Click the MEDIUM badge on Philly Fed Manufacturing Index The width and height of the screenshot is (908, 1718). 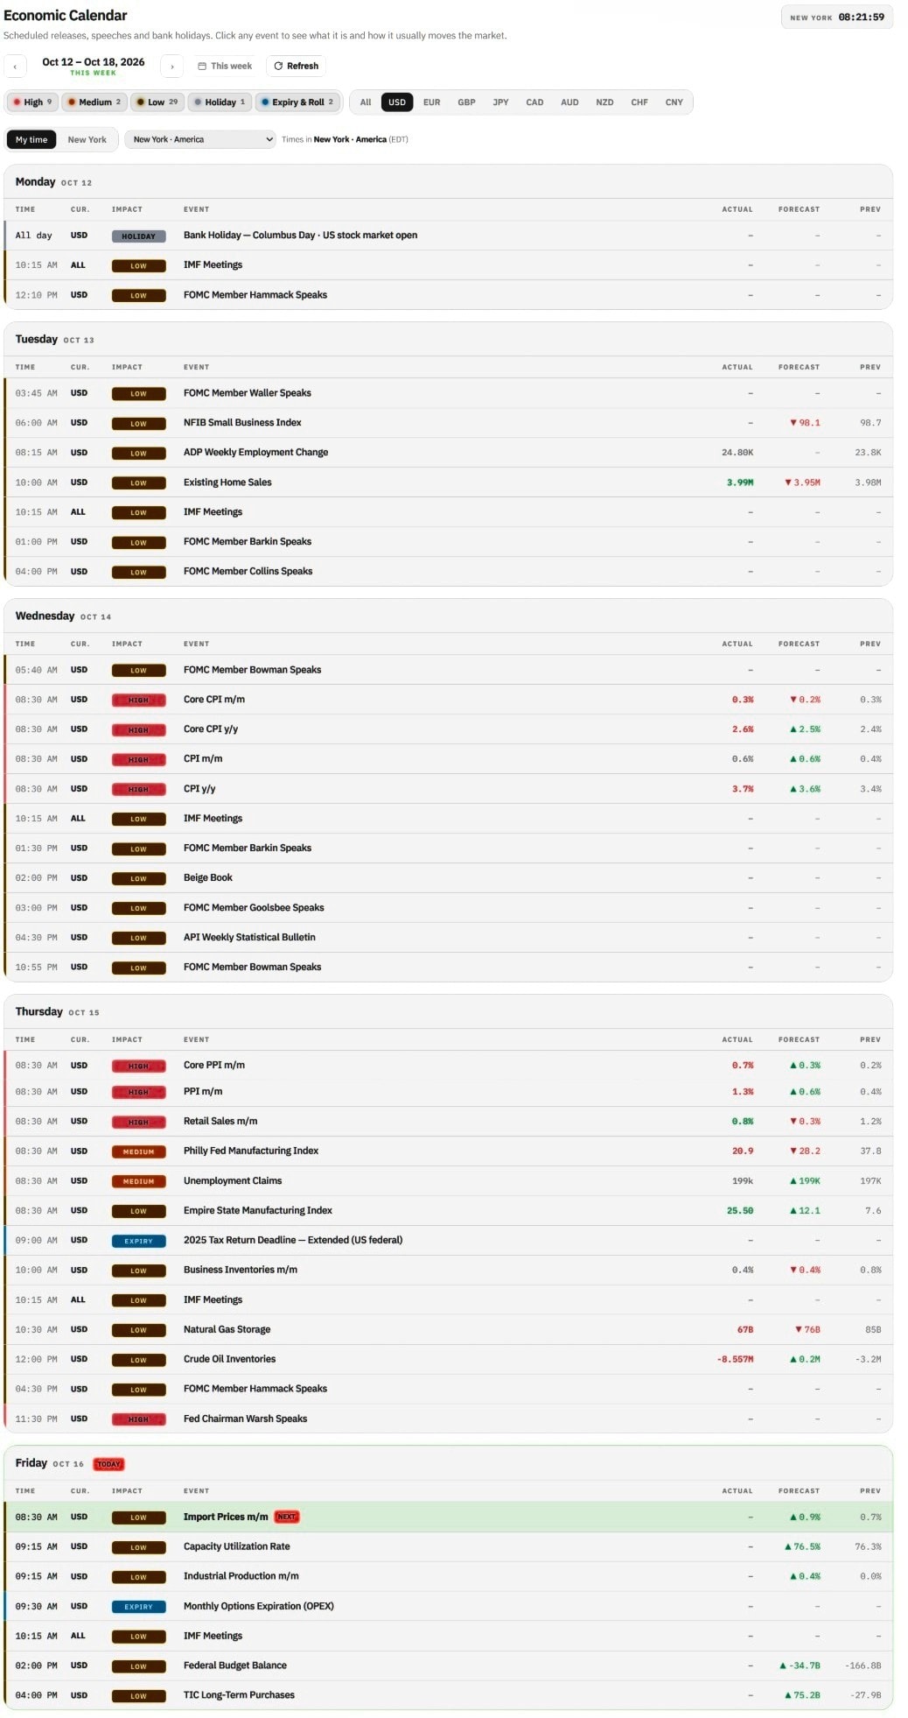pos(138,1152)
